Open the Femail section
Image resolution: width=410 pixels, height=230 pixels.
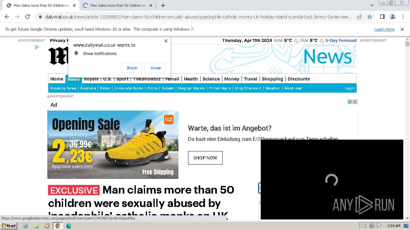[x=172, y=79]
